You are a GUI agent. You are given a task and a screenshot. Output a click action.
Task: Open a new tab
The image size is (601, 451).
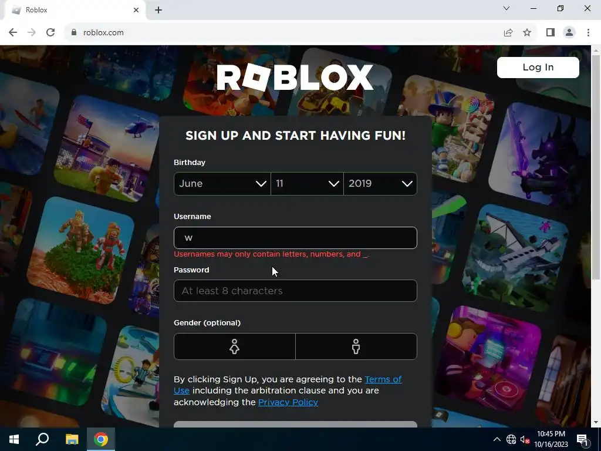tap(158, 10)
